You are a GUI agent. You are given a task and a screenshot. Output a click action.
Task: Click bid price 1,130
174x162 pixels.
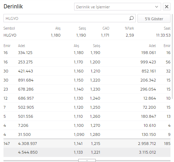tap(79, 98)
